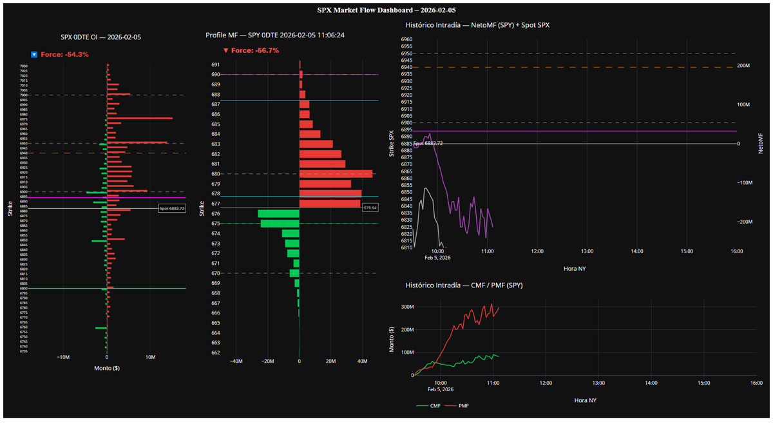Click the blue down-arrow icon beside Force -54.3%

(x=35, y=55)
